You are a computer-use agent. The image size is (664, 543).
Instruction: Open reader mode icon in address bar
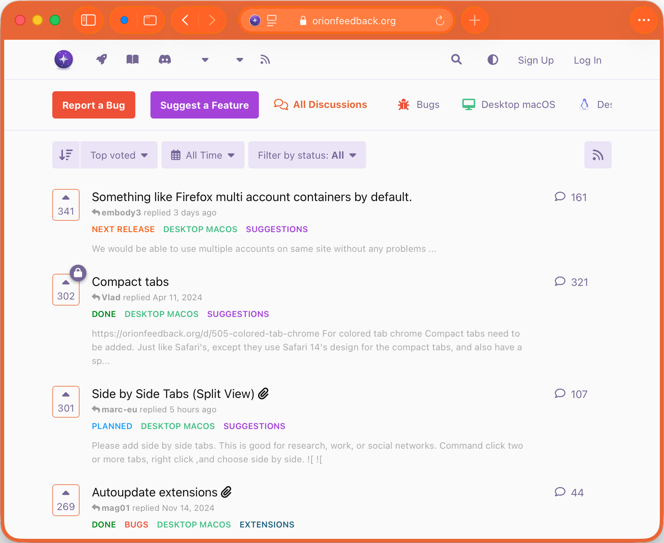(x=272, y=20)
